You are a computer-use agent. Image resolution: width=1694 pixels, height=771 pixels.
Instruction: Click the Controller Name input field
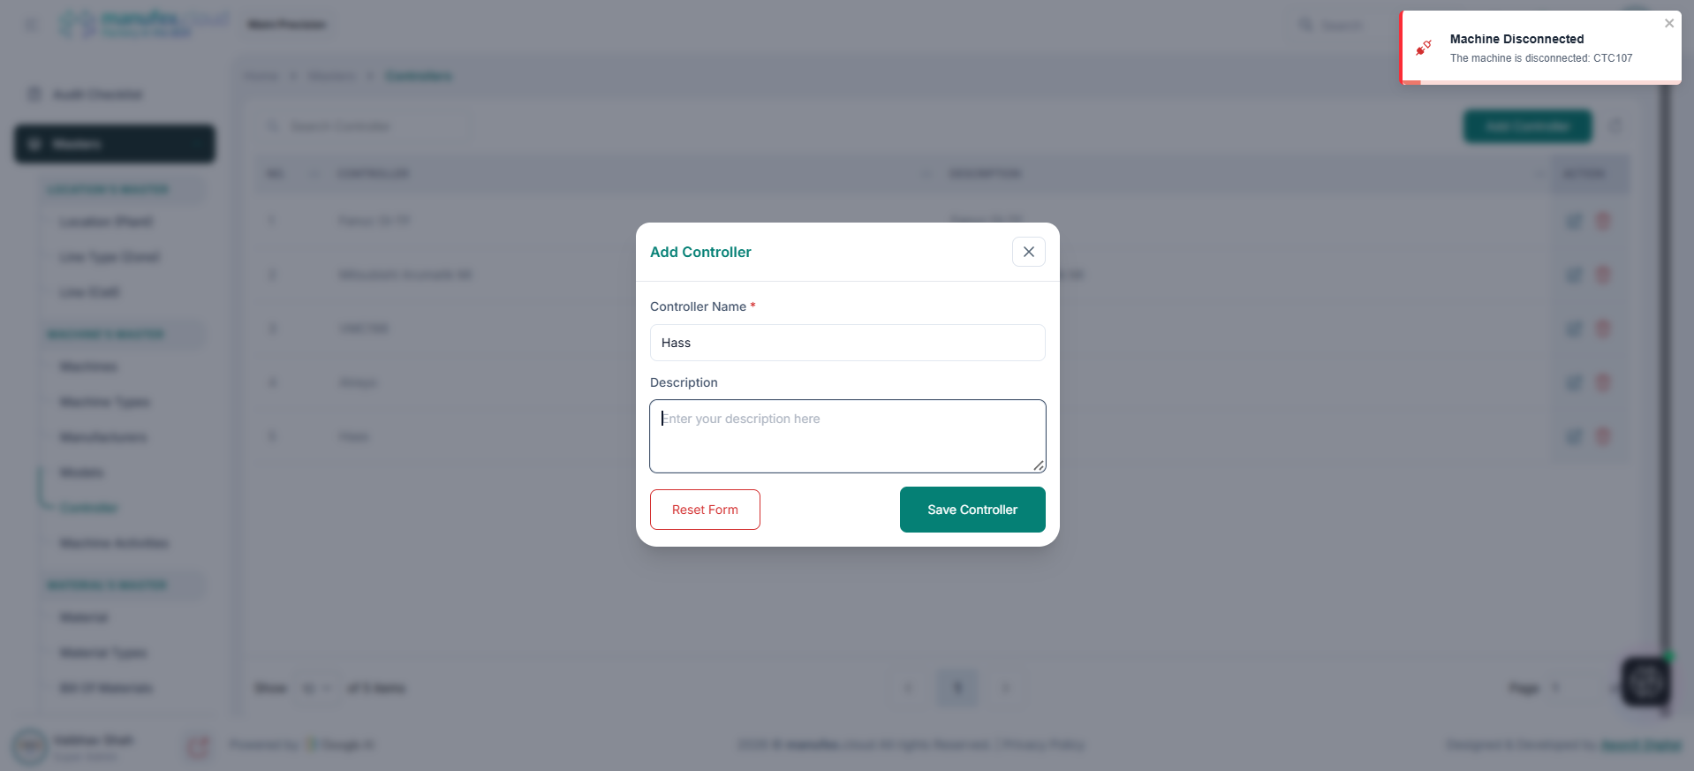coord(847,343)
